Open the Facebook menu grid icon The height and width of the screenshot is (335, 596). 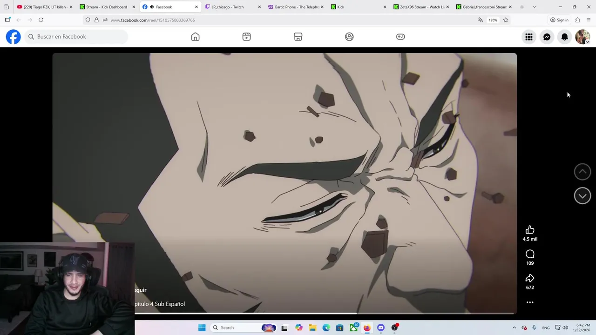(529, 37)
